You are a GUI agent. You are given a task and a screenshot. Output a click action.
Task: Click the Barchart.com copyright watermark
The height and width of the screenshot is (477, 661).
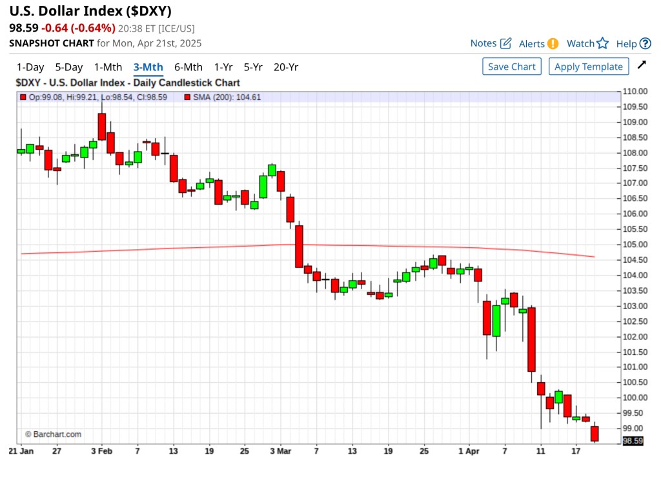[x=53, y=434]
